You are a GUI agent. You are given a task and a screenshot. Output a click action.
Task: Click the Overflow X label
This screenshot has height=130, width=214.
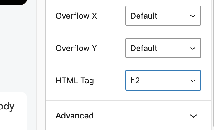pyautogui.click(x=76, y=16)
